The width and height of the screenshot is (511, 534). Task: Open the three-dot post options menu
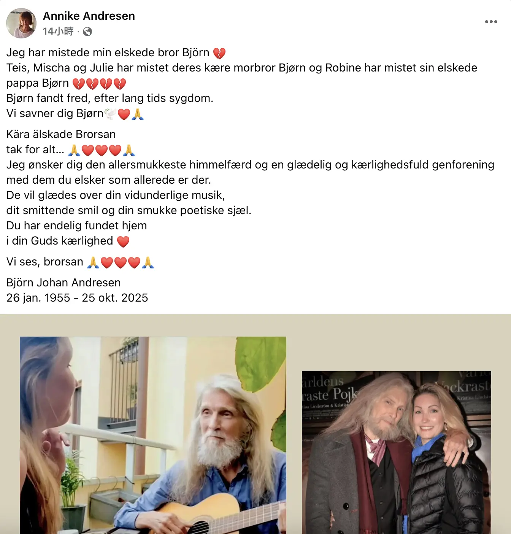tap(491, 22)
